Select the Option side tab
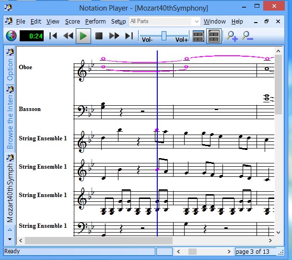Viewport: 292px width, 260px height. [10, 70]
